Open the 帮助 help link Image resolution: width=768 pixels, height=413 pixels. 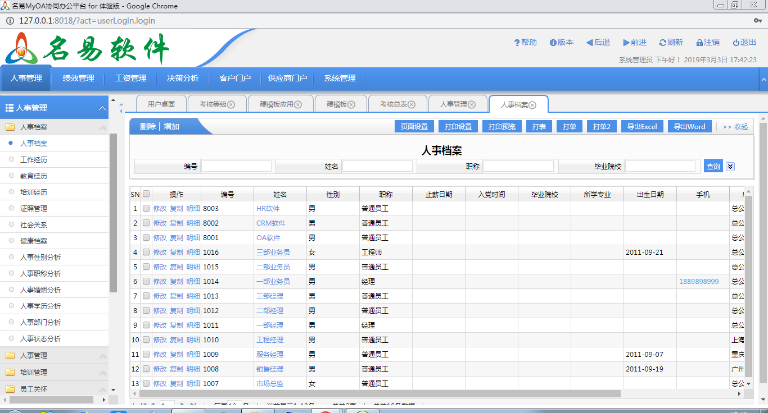pos(525,43)
